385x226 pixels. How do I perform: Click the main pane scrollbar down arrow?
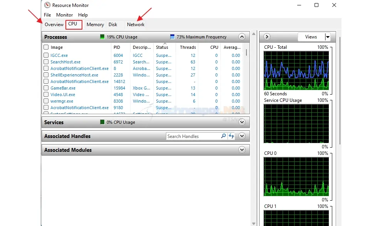pos(254,224)
